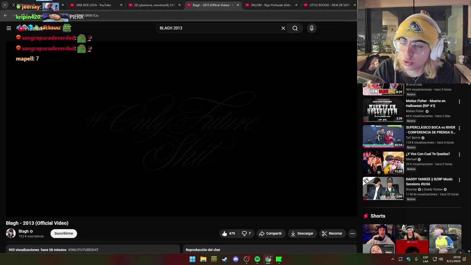Click the video player area
Screen dimensions: 471x265
181,128
